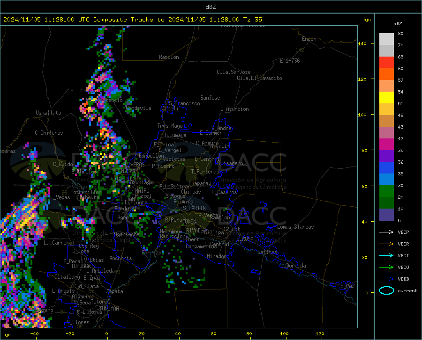The width and height of the screenshot is (422, 340).
Task: Click the Capdevila map label
Action: click(x=139, y=108)
